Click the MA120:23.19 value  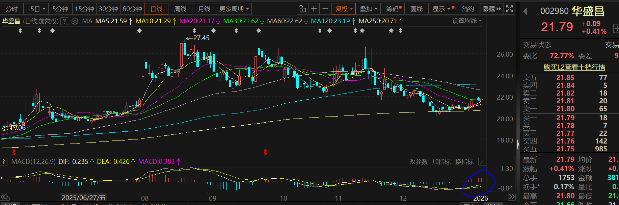(330, 21)
